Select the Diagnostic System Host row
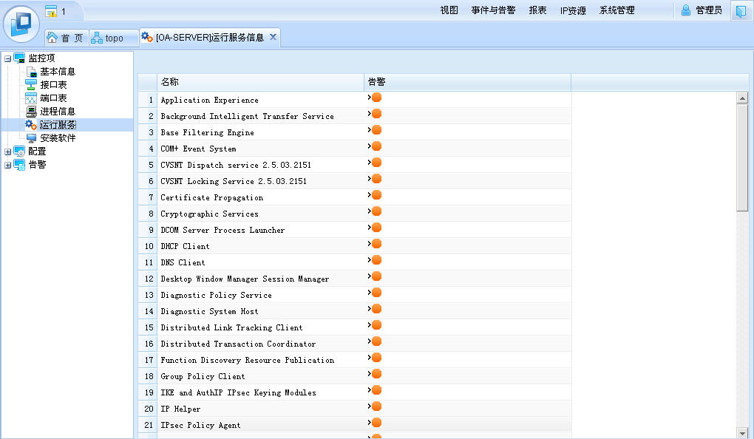 tap(355, 311)
